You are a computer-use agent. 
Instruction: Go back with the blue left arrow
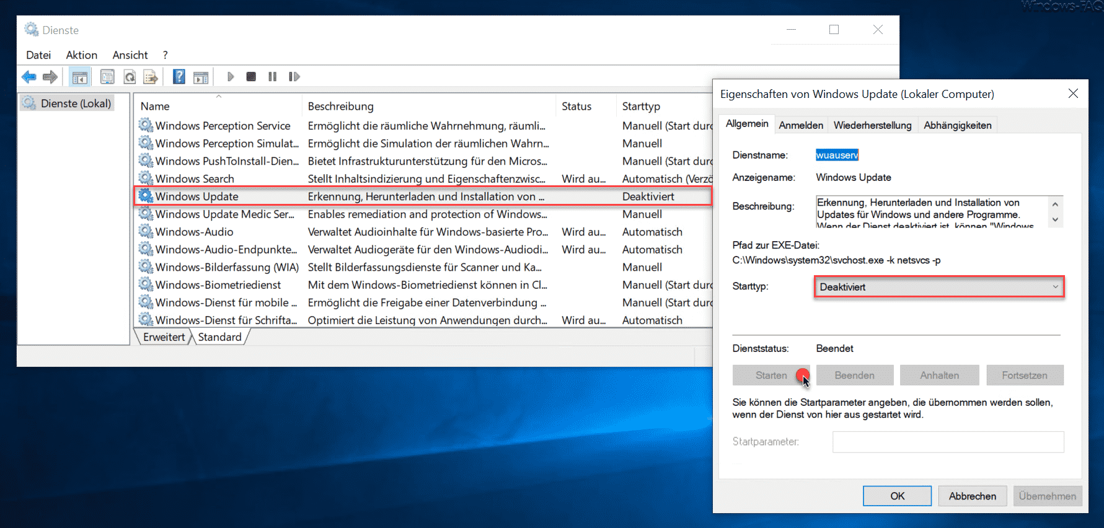29,77
